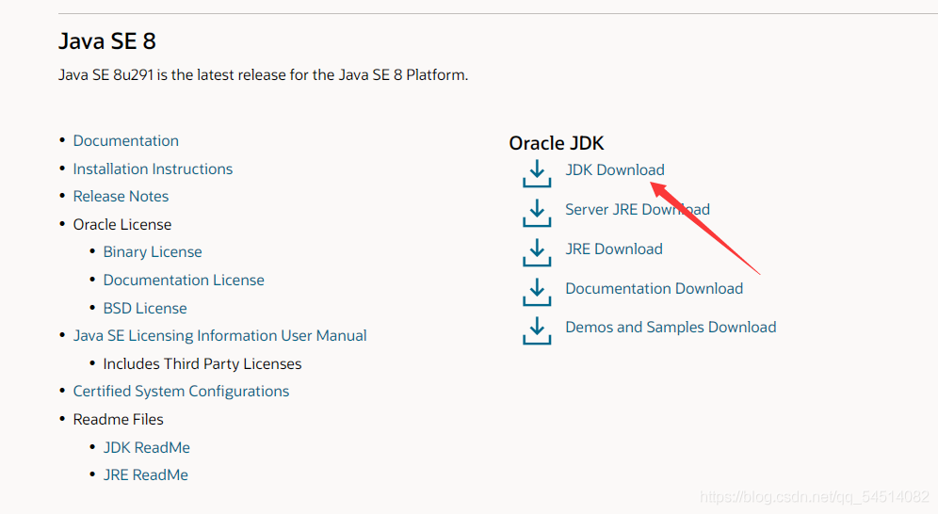Image resolution: width=938 pixels, height=514 pixels.
Task: Open the Binary License link
Action: (153, 251)
